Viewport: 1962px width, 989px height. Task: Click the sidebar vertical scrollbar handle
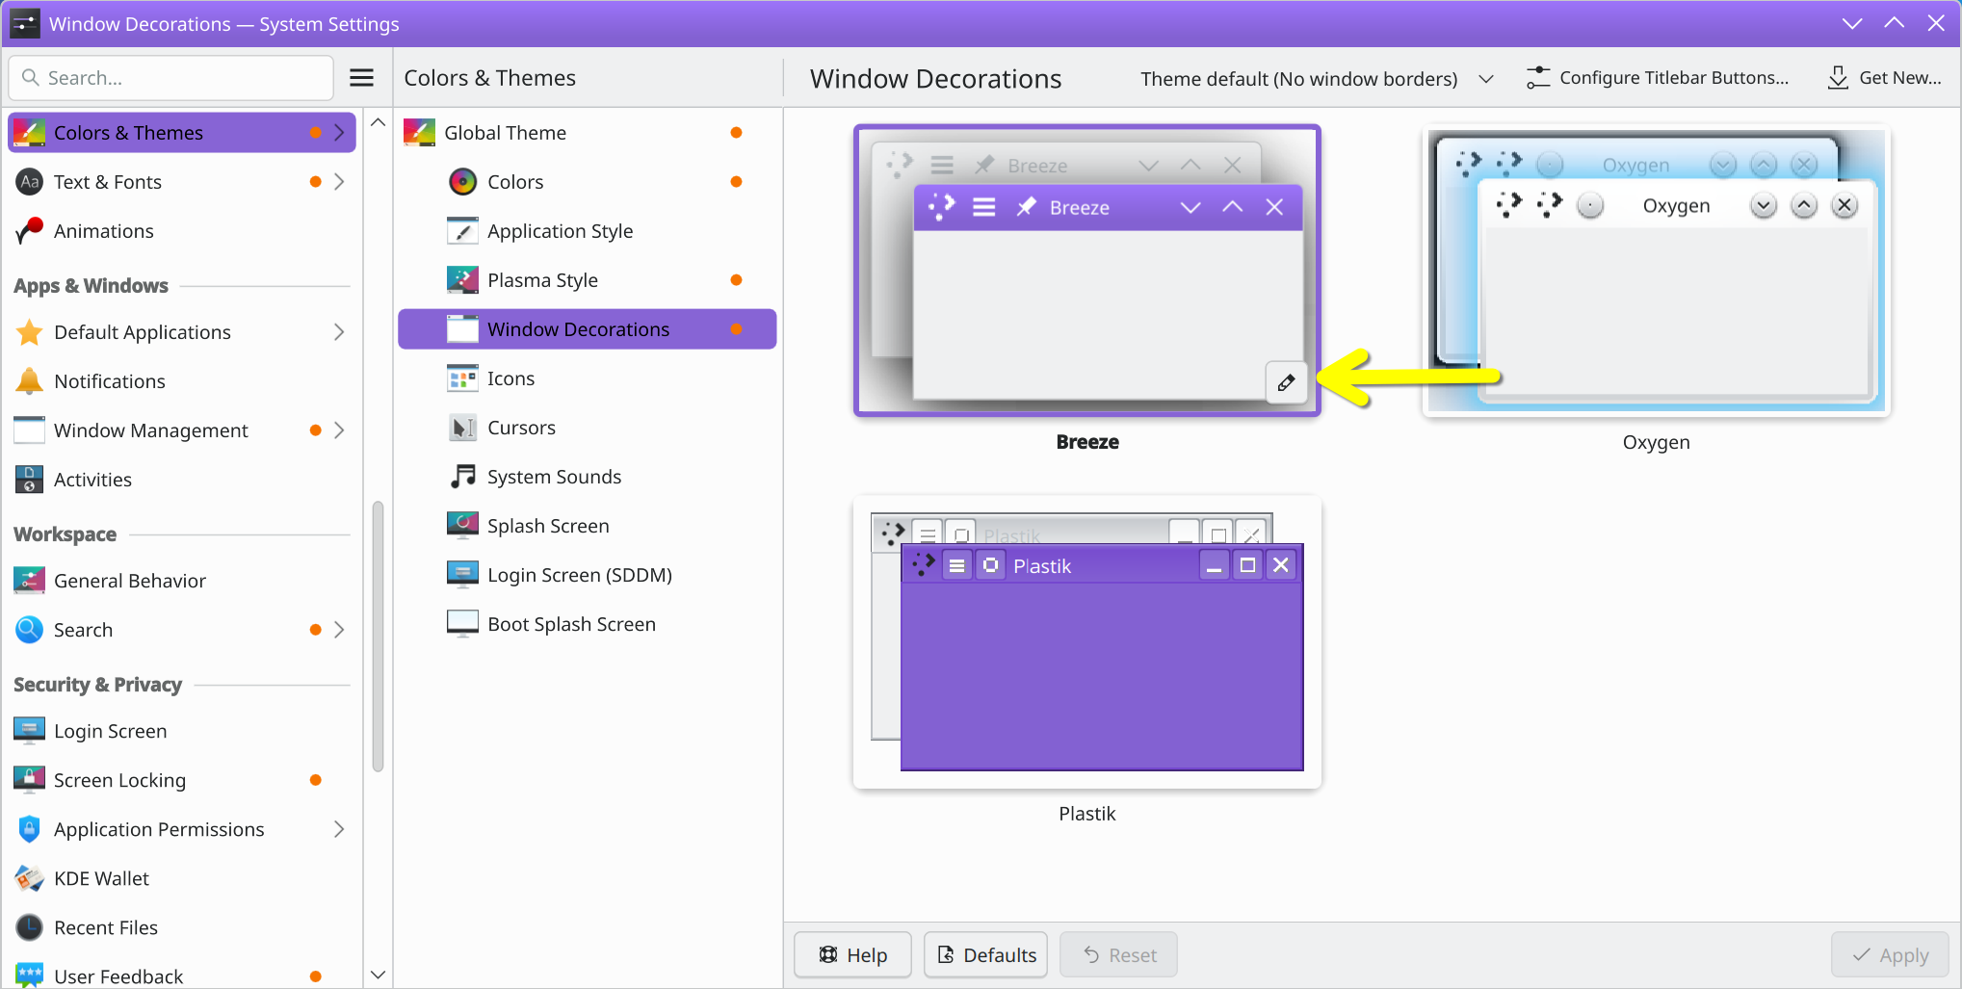[378, 637]
